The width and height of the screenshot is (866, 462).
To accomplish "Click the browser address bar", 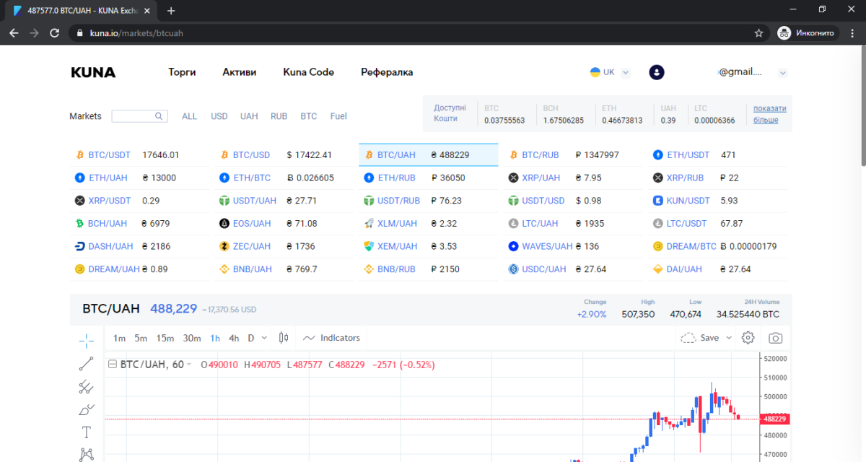I will (419, 33).
